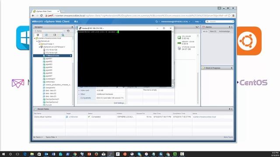Screen dimensions: 280x157
Task: Select the agent07 virtual machine
Action: click(x=48, y=76)
